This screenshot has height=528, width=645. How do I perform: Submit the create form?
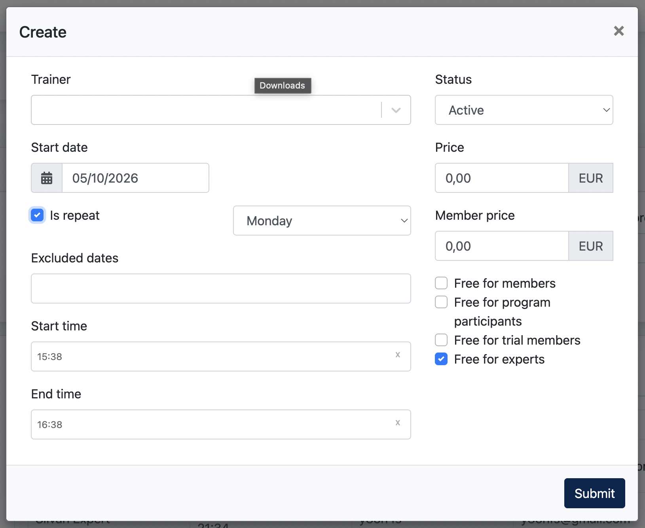(x=594, y=493)
